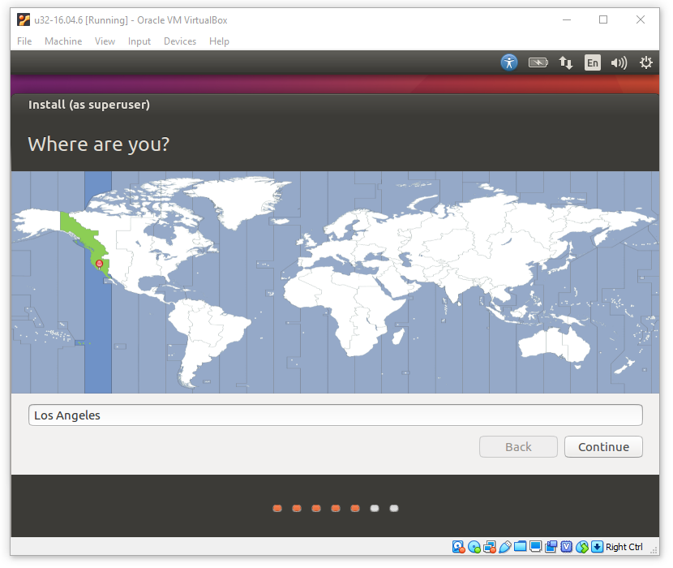Click the red location pin on map
The width and height of the screenshot is (673, 568).
(100, 264)
